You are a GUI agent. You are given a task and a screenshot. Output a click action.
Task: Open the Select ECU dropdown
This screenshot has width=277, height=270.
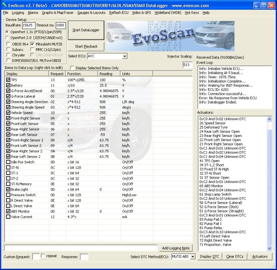(125, 56)
